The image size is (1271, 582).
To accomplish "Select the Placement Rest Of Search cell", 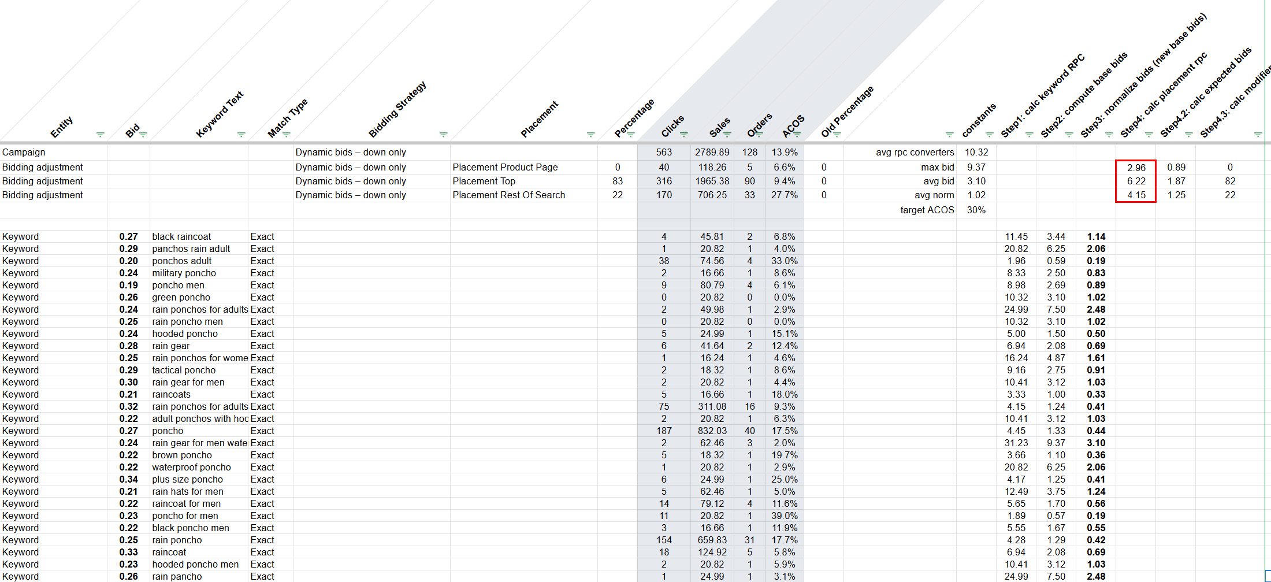I will (x=524, y=195).
